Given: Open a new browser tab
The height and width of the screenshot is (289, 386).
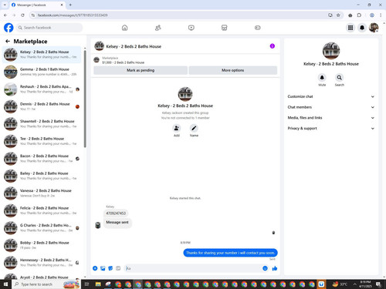Looking at the screenshot, I should click(70, 5).
